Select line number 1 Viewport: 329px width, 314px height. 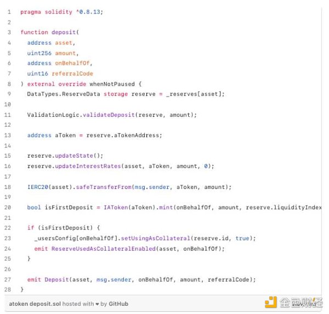pyautogui.click(x=9, y=12)
